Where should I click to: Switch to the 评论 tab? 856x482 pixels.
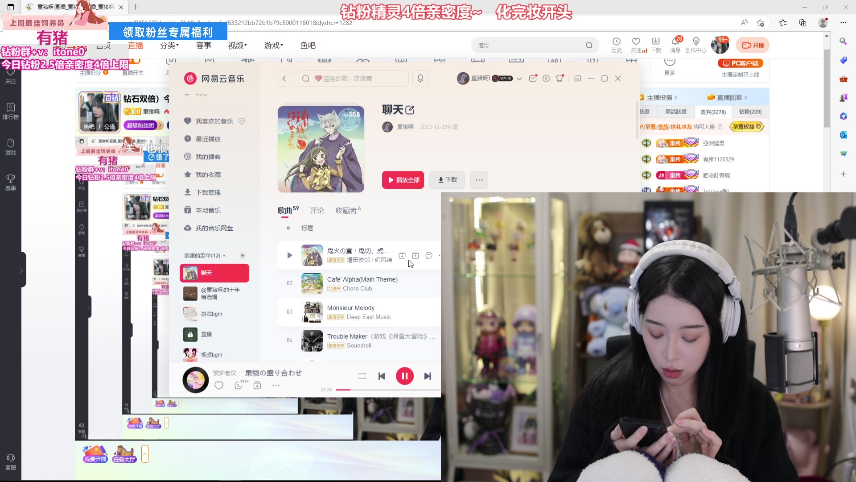coord(317,210)
